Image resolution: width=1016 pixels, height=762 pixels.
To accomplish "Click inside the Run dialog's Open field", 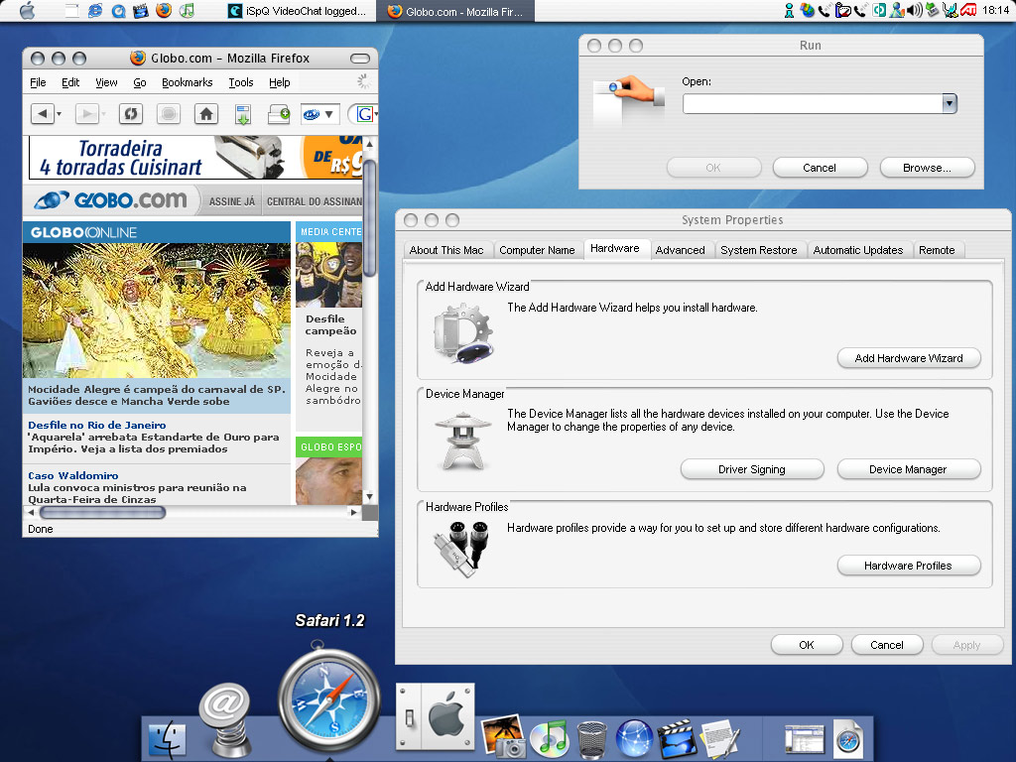I will pos(809,103).
